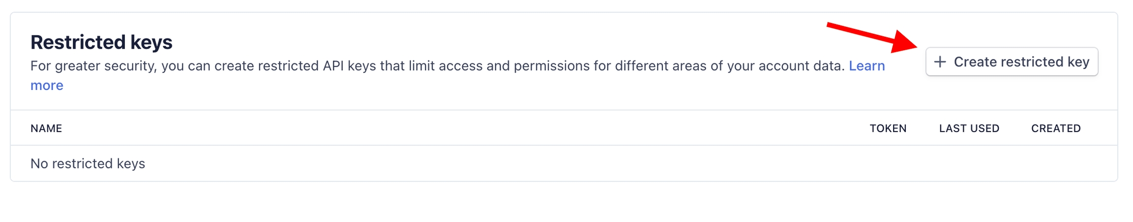Sort by the NAME column header
Image resolution: width=1133 pixels, height=222 pixels.
point(46,128)
